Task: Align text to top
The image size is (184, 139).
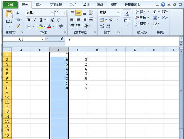Action: [72, 13]
